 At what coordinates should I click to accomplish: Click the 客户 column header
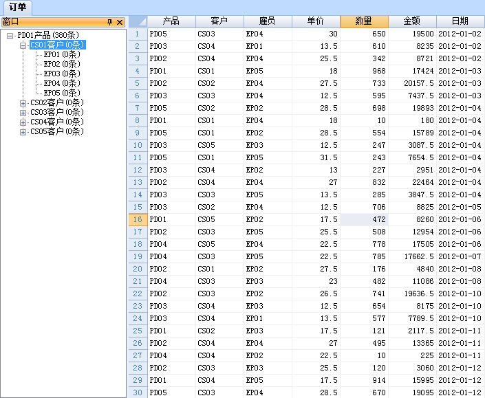(219, 21)
